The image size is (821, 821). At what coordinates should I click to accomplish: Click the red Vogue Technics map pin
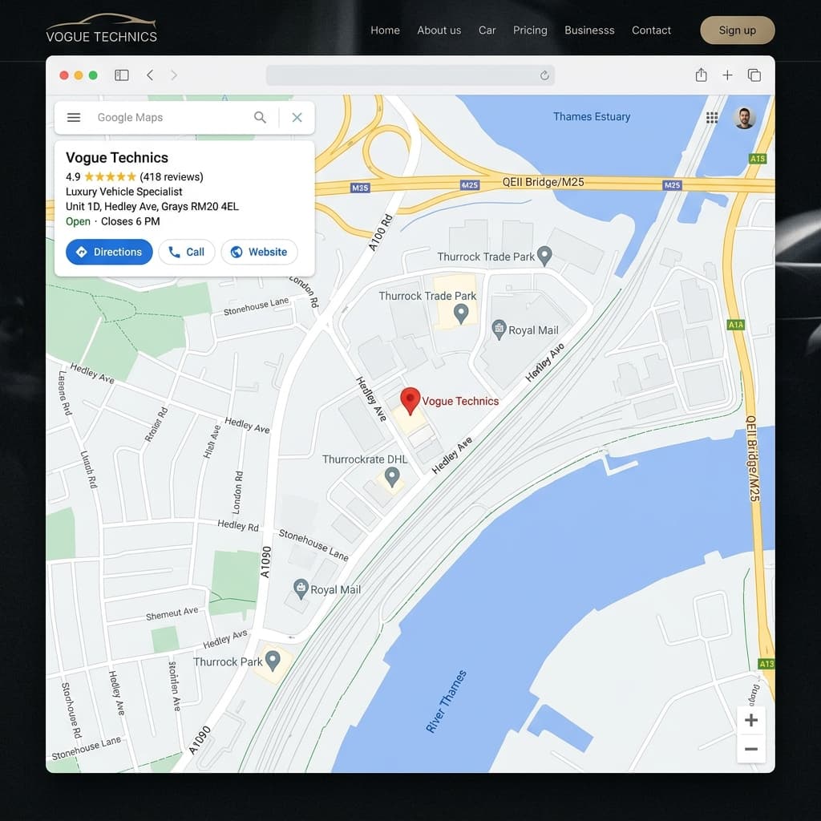pyautogui.click(x=410, y=401)
